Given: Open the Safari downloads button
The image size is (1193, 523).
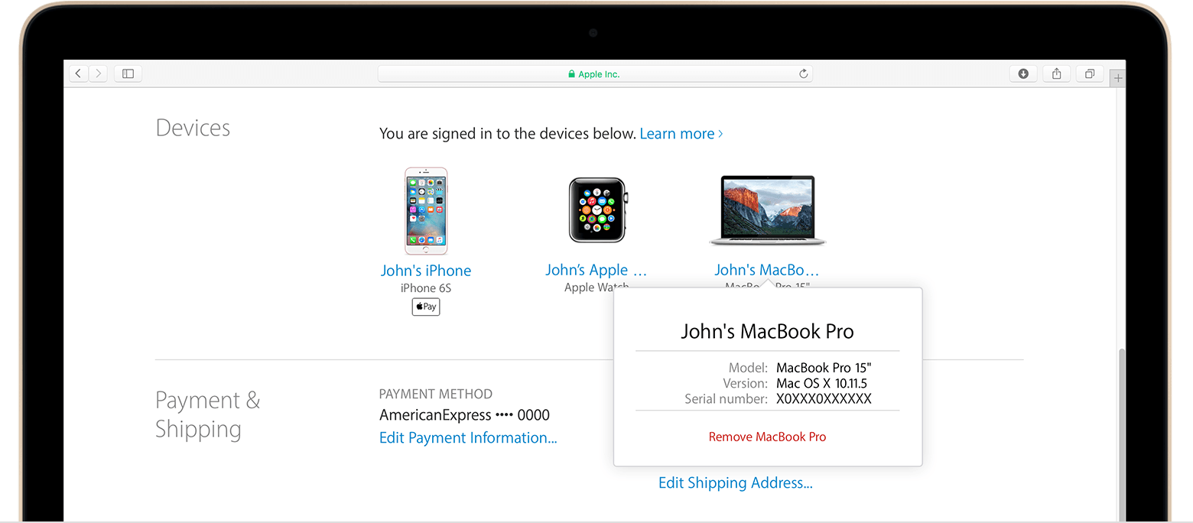Looking at the screenshot, I should (1023, 73).
